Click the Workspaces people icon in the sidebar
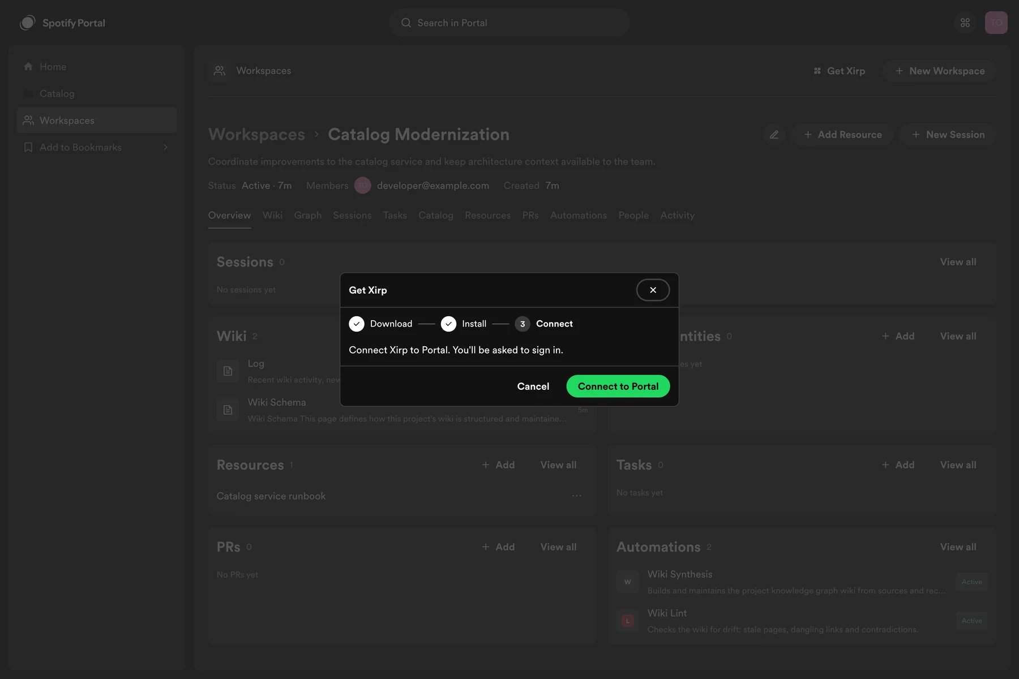Screen dimensions: 1019x679 [28, 121]
